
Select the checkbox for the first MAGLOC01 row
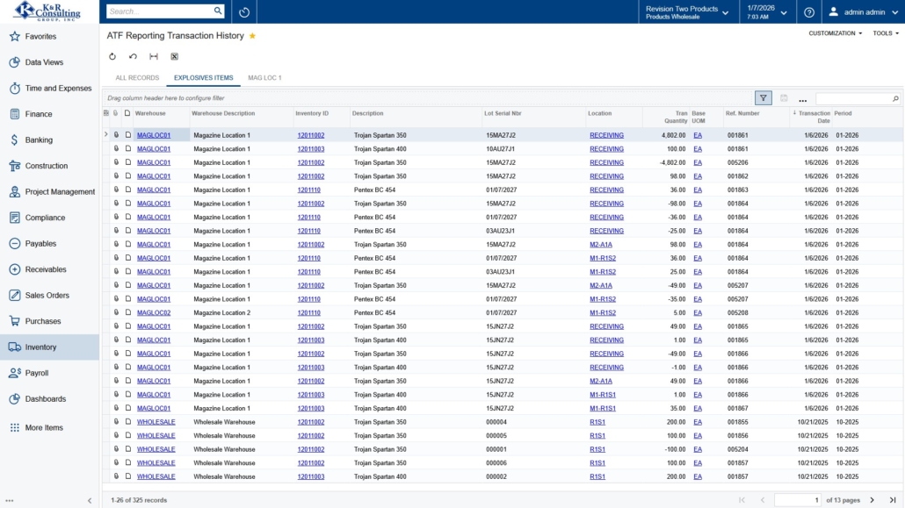[127, 135]
